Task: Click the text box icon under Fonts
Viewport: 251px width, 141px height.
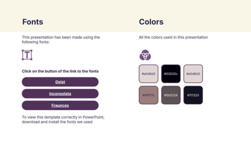Action: (27, 55)
